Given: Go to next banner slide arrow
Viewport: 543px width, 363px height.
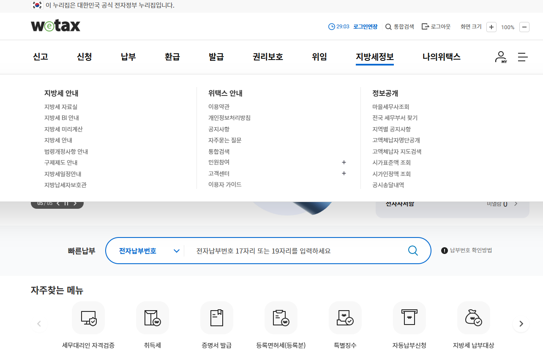Looking at the screenshot, I should [75, 203].
